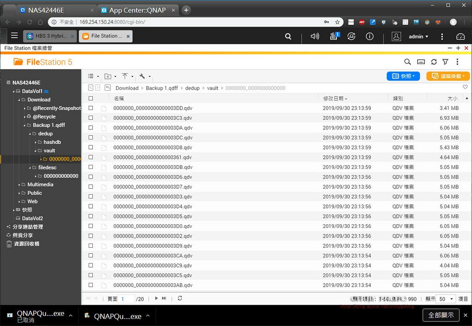
Task: Open event notifications info icon
Action: 370,36
